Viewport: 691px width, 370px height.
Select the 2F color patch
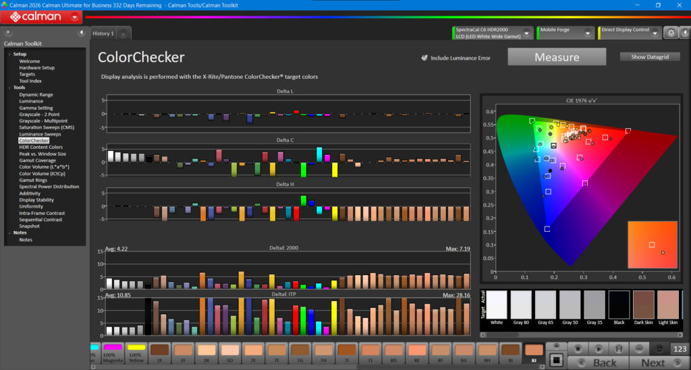tap(183, 353)
